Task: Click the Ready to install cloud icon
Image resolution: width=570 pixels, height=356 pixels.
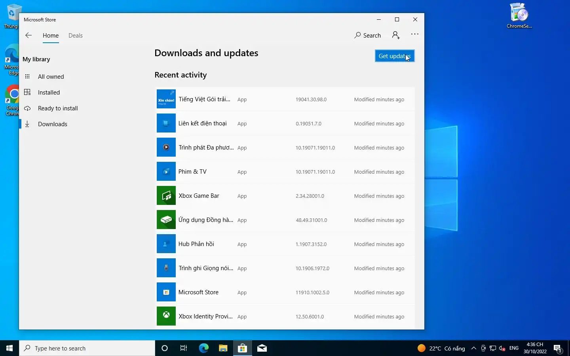Action: coord(27,108)
